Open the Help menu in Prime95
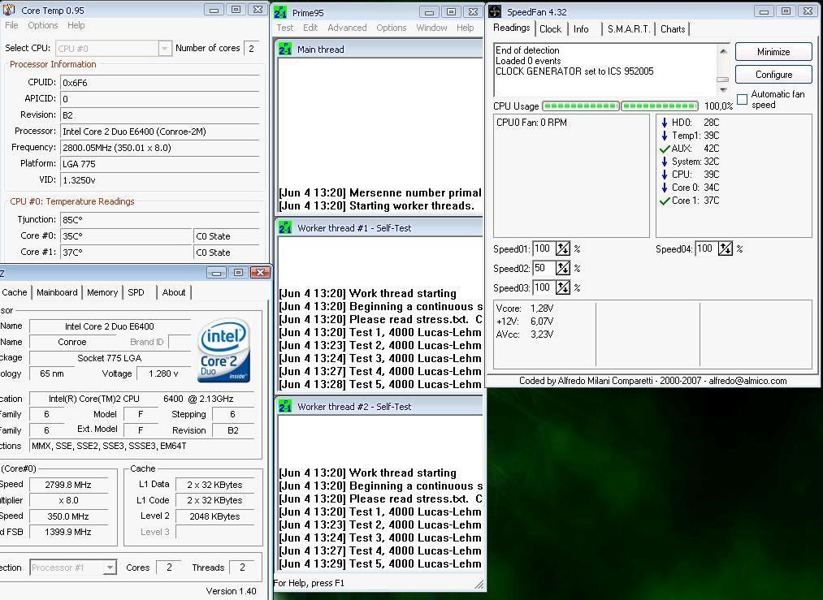 pos(465,28)
